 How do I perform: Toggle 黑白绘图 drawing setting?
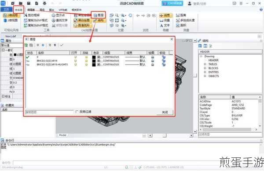tap(83, 21)
